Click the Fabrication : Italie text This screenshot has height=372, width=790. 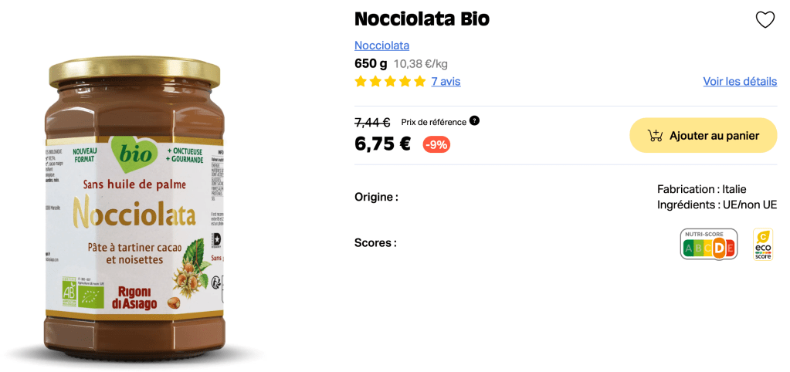coord(701,189)
